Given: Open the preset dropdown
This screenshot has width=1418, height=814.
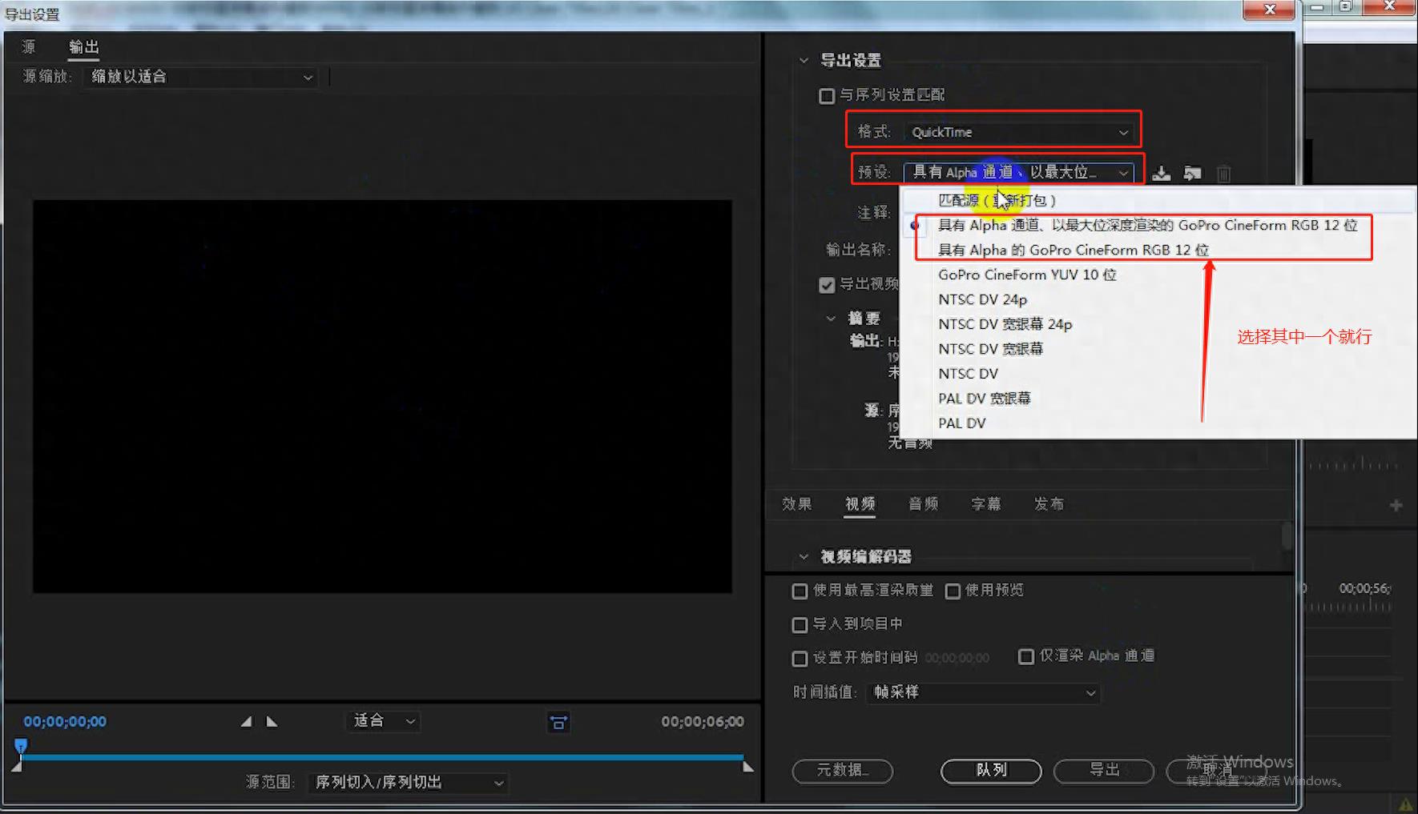Looking at the screenshot, I should pyautogui.click(x=1019, y=172).
